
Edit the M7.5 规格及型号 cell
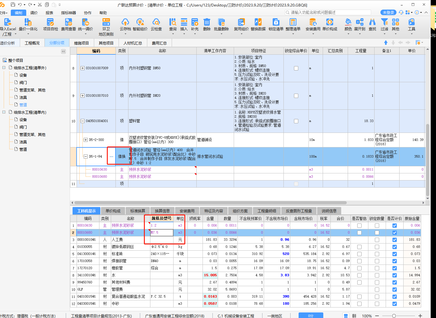[161, 233]
